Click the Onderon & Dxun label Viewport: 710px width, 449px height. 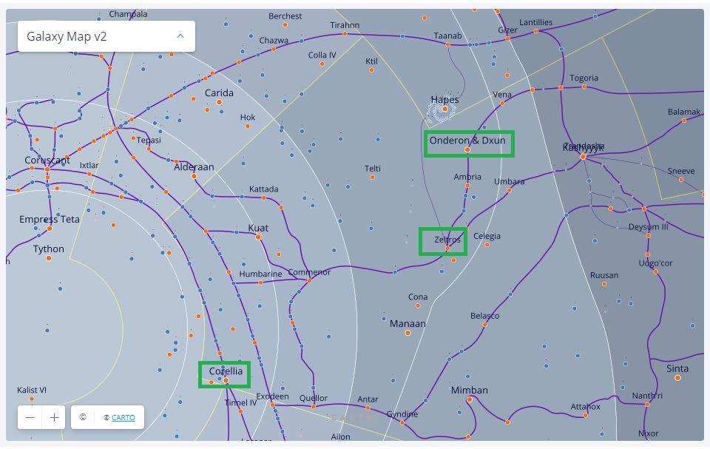(x=467, y=141)
